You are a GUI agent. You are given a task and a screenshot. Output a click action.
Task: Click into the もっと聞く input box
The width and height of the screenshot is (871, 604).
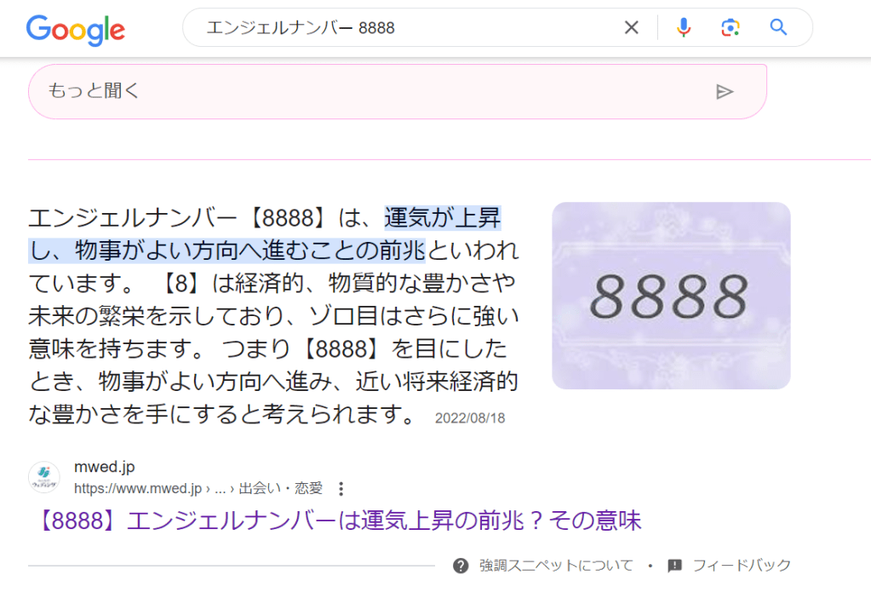(x=366, y=92)
